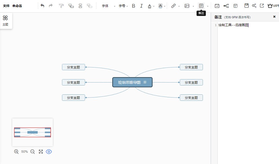Click the insert image icon
Viewport: 279px width, 164px height.
pyautogui.click(x=187, y=6)
